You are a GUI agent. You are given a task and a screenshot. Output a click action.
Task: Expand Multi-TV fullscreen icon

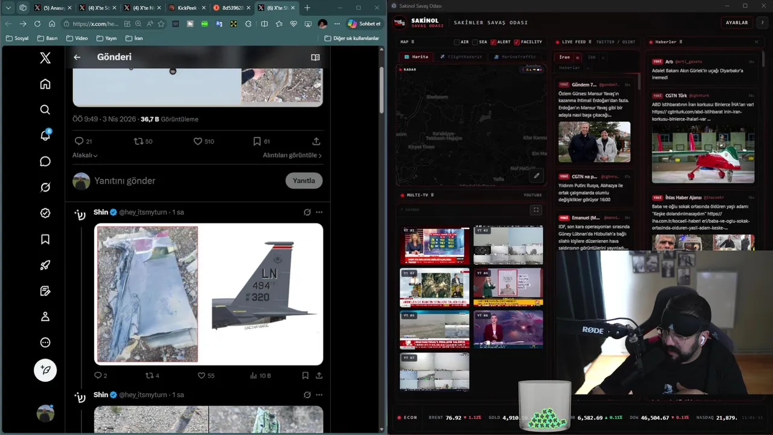click(536, 210)
